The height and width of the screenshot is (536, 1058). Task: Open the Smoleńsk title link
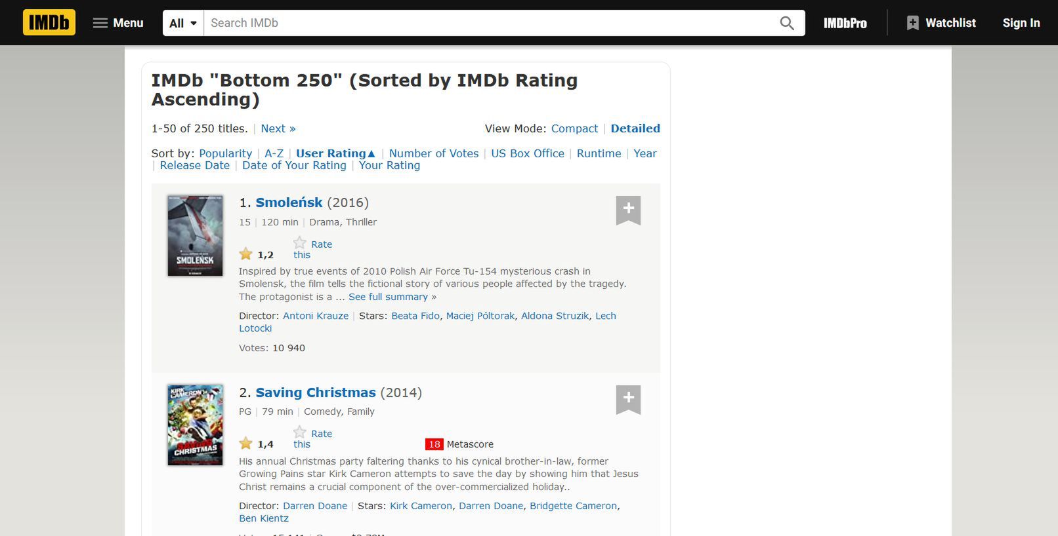(289, 202)
